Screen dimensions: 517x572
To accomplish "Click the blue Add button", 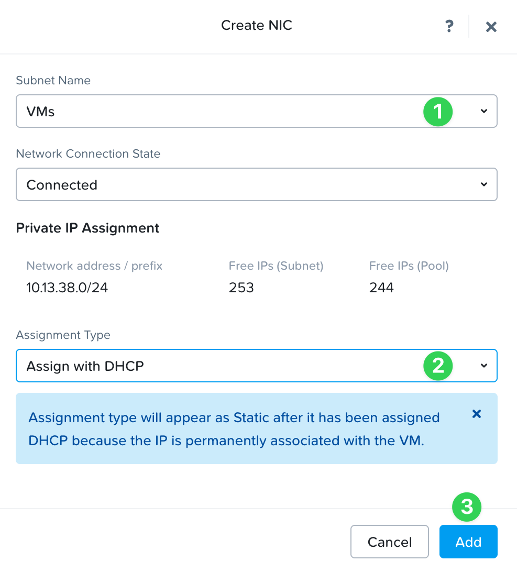I will 468,542.
